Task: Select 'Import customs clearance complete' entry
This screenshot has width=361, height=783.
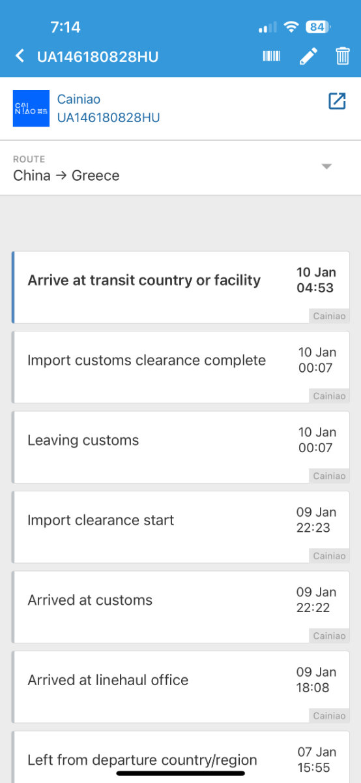Action: pos(180,367)
